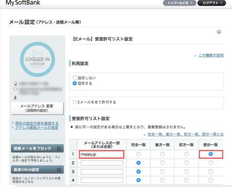Select 部分一致 for row 4
Viewport: 232px width, 187px height.
[211, 180]
